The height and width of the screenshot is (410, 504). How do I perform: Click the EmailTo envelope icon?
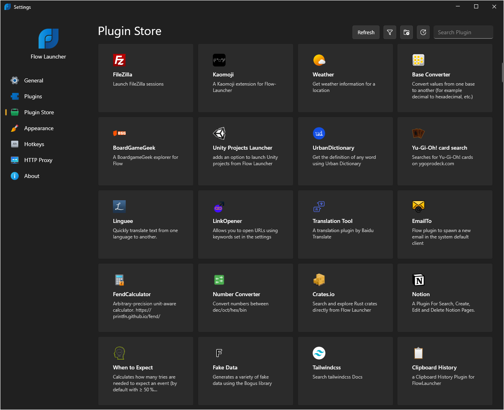point(418,207)
